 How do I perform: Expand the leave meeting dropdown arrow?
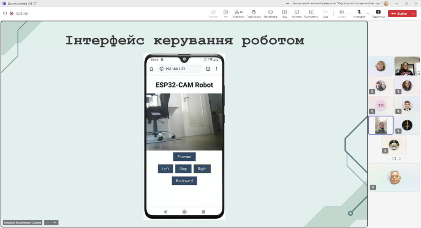tap(413, 14)
